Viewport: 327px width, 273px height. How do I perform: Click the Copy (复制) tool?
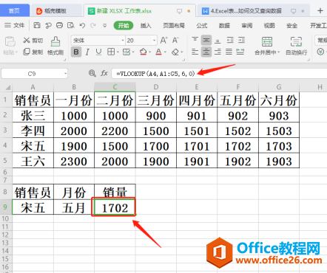tap(33, 52)
